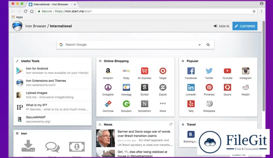273x158 pixels.
Task: Bookmark this page with the star
Action: tap(254, 11)
